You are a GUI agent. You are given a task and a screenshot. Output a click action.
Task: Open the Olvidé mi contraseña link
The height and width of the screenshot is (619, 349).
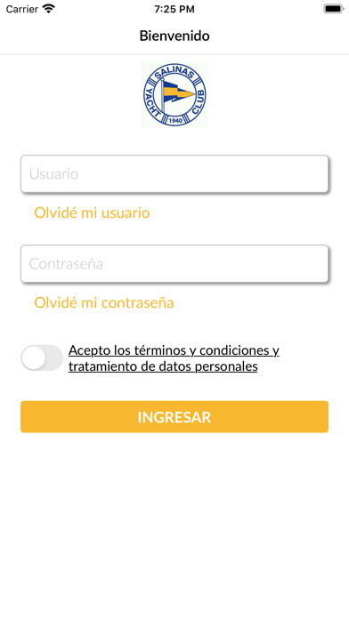coord(104,302)
